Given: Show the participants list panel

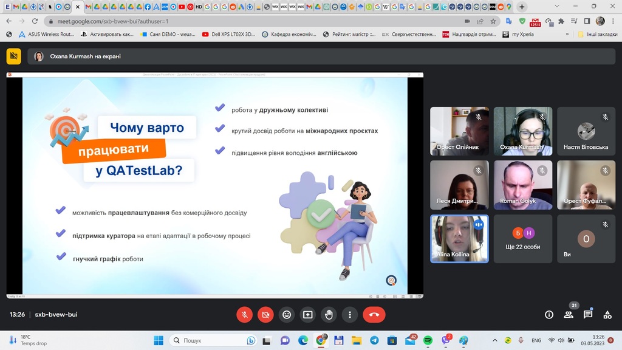Looking at the screenshot, I should tap(569, 315).
